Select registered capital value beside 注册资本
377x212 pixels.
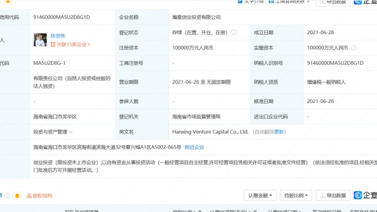(x=193, y=48)
